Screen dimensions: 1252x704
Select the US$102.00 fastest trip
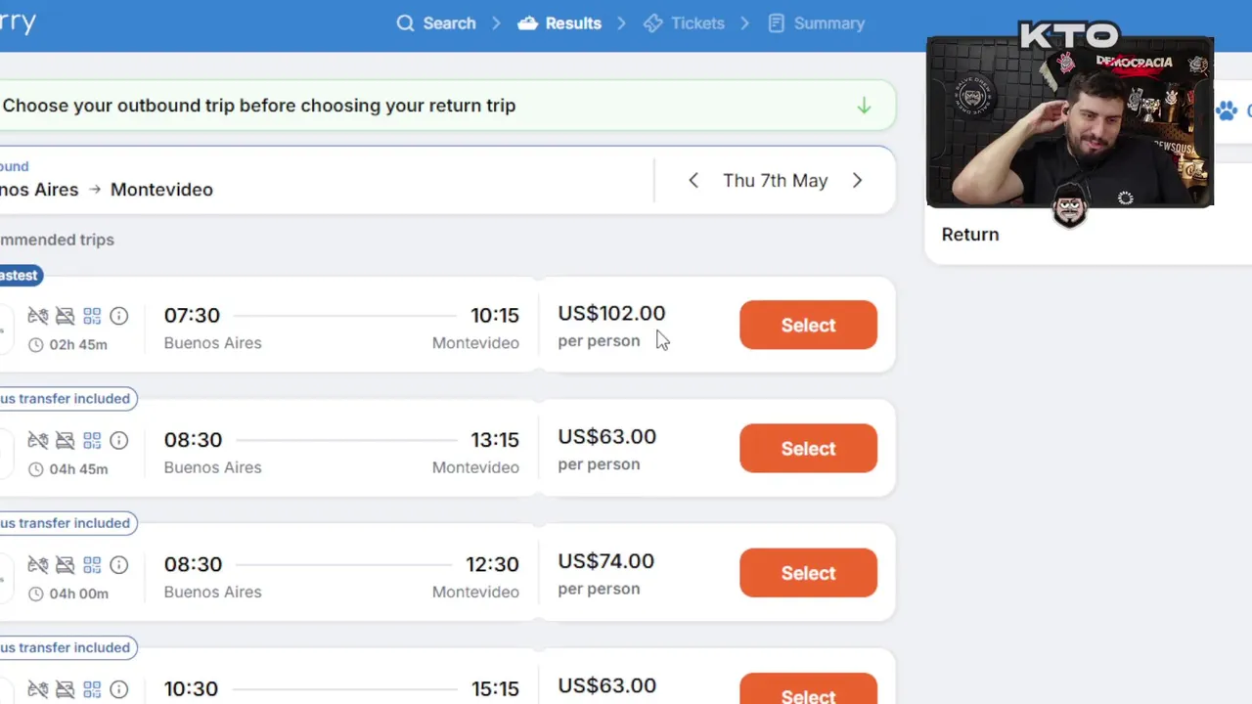[808, 326]
